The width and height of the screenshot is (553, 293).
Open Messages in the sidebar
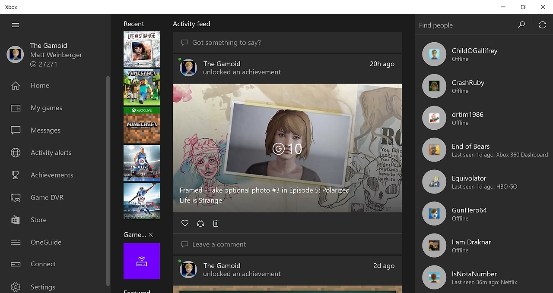16,130
